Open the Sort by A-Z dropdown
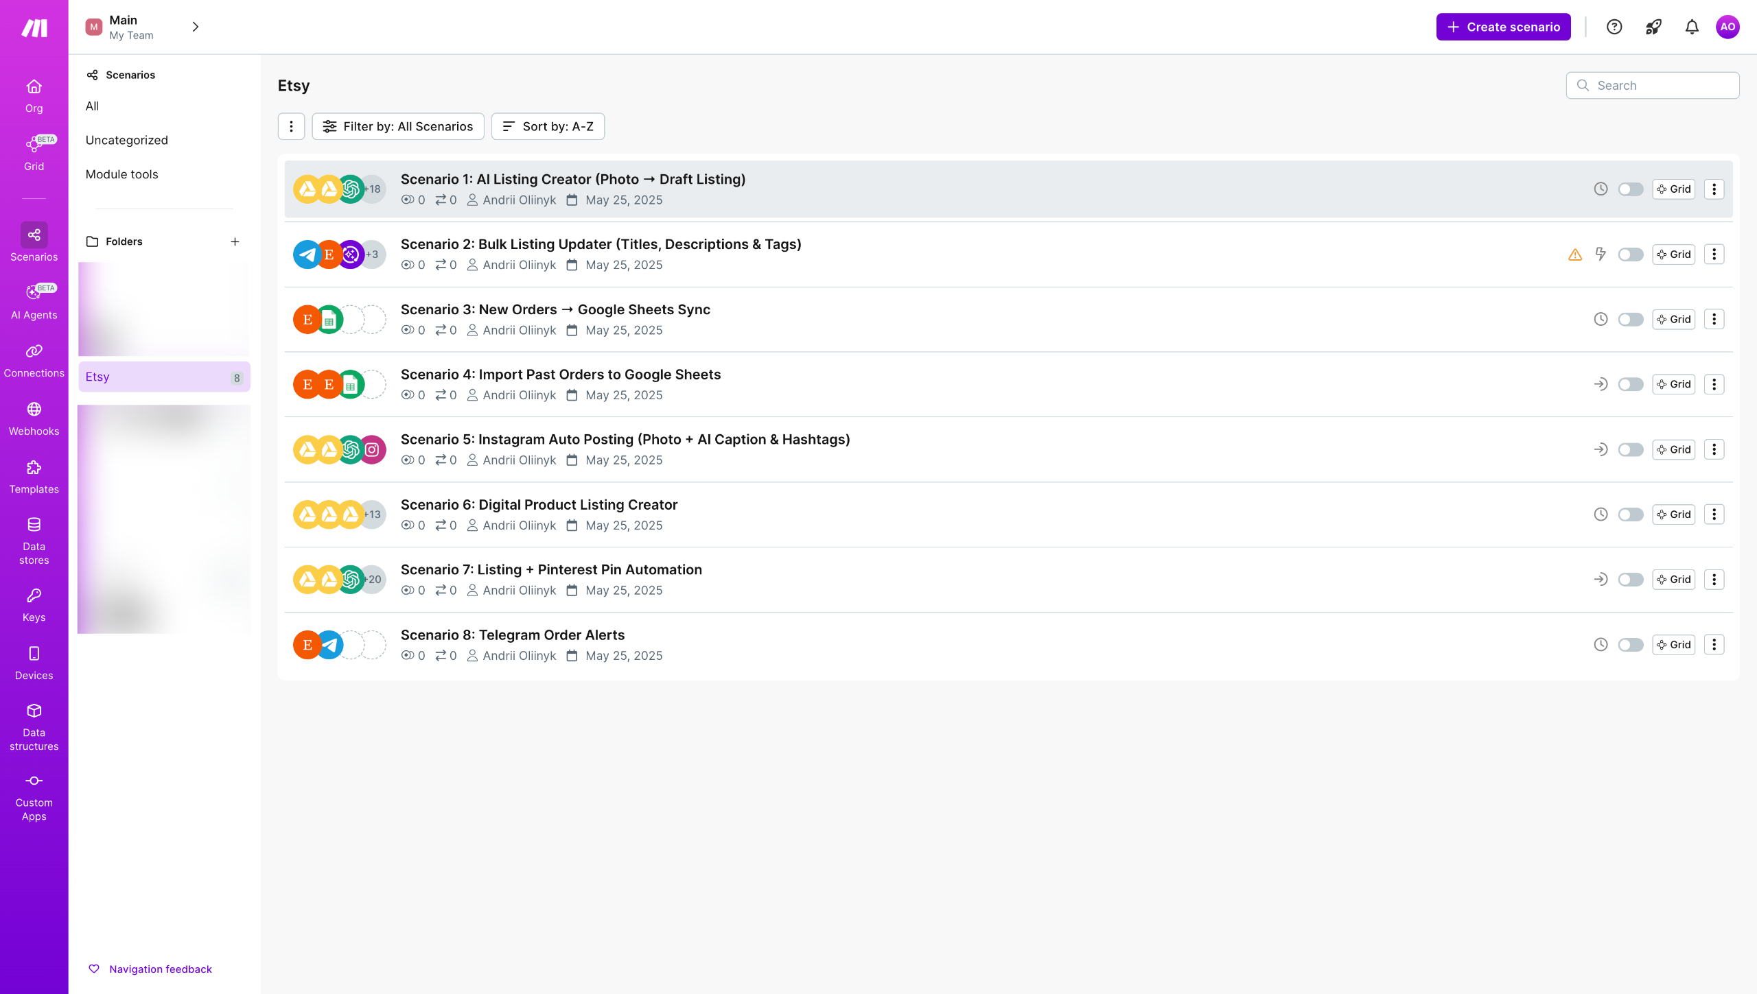1757x994 pixels. (548, 126)
